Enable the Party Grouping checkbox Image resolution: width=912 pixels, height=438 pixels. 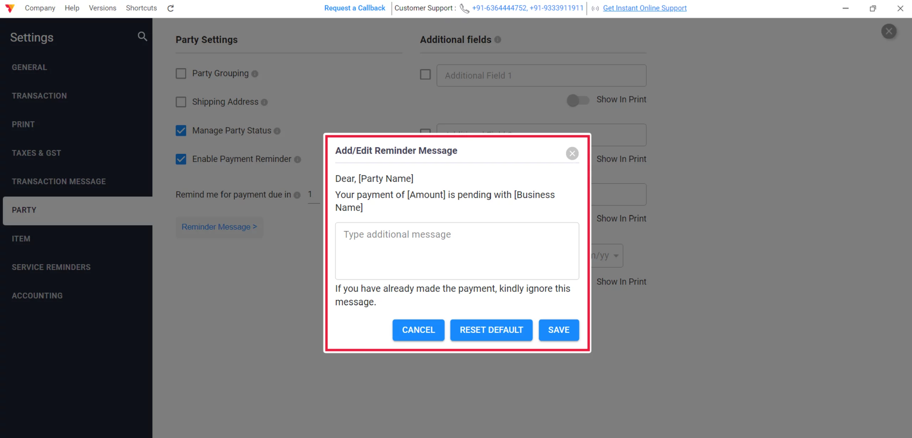point(181,74)
